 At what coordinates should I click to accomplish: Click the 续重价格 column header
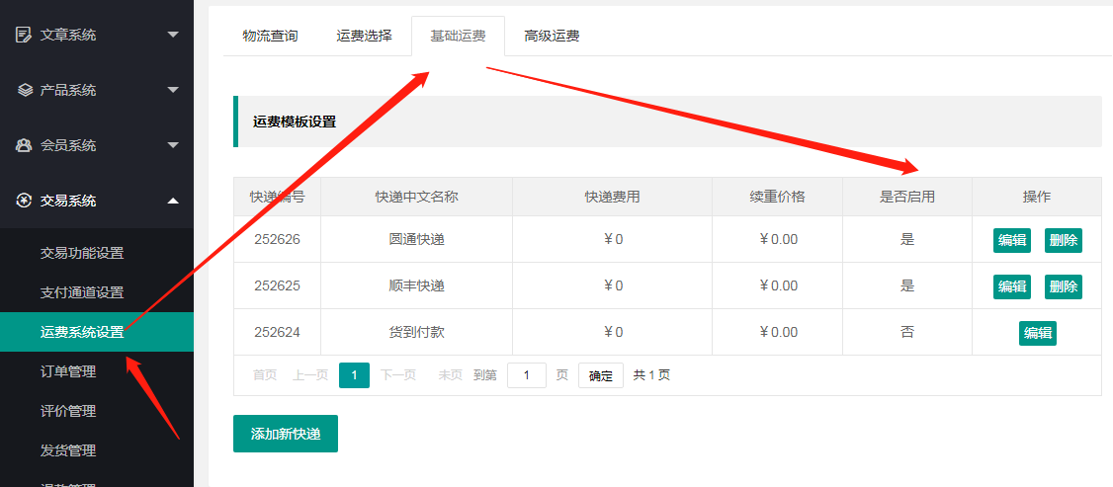coord(777,197)
